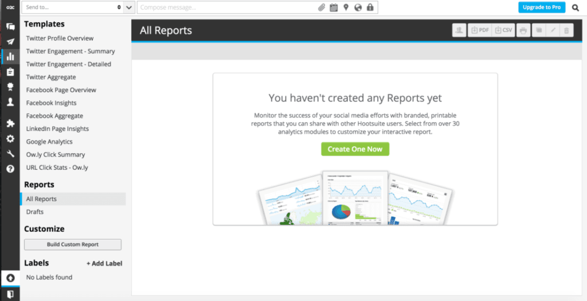The image size is (587, 301).
Task: Select Facebook Insights template
Action: [51, 103]
